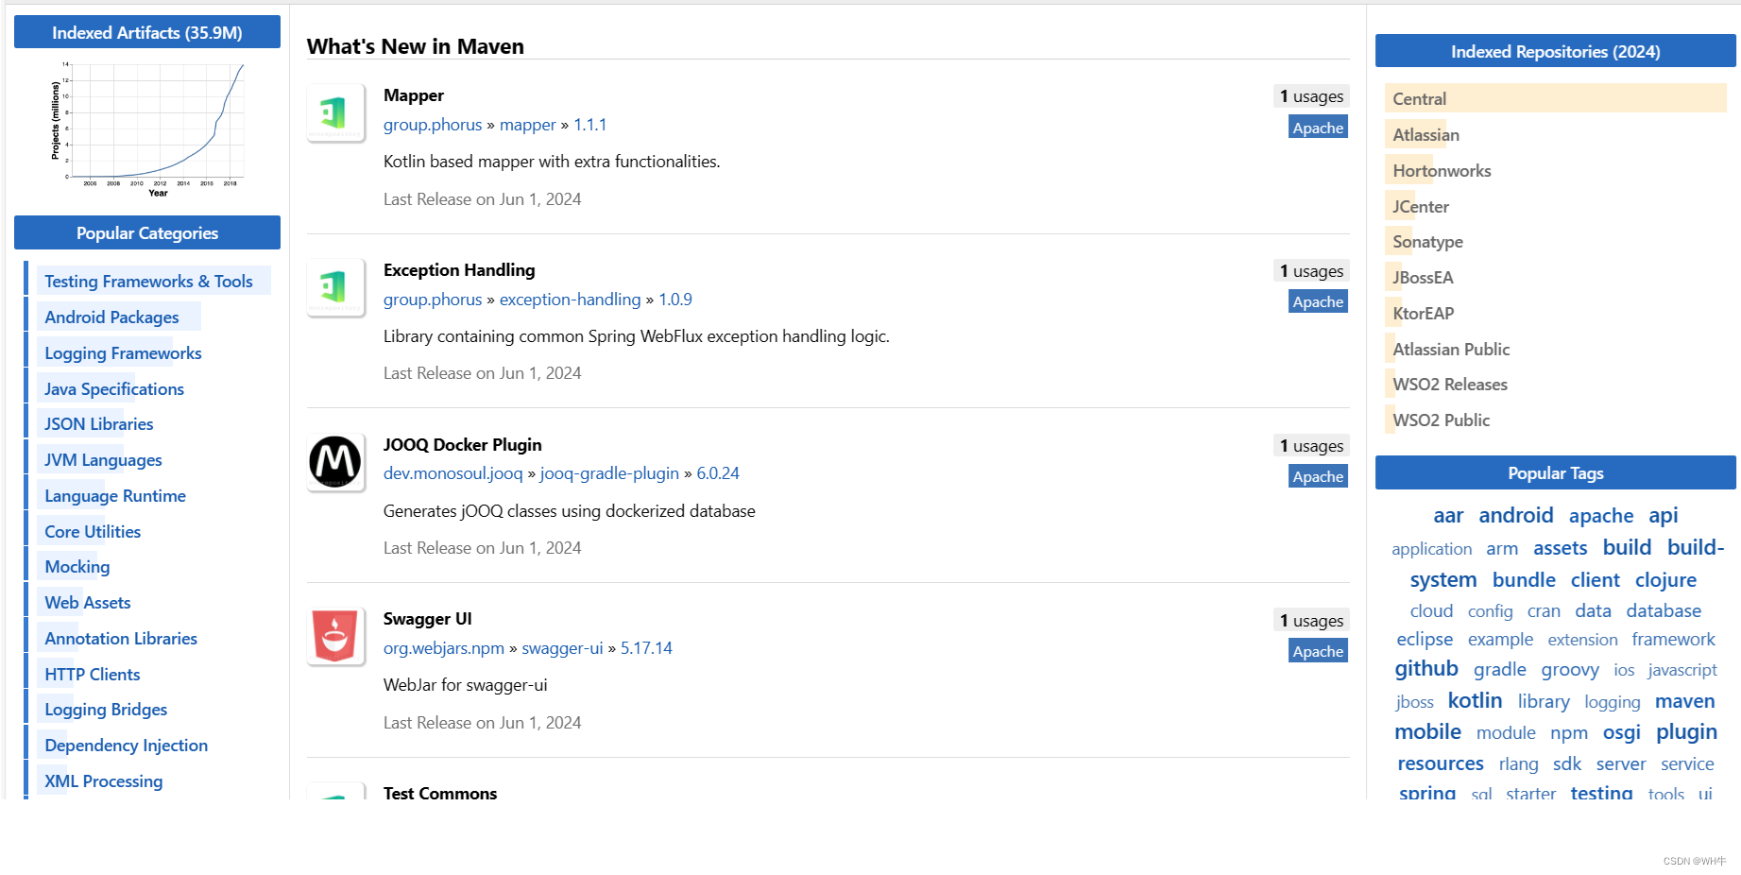
Task: Open the kotlin tag
Action: point(1475,701)
